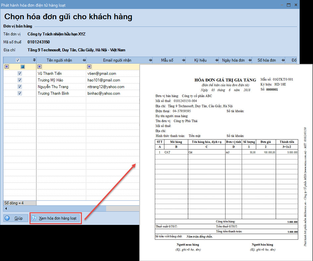The width and height of the screenshot is (313, 261).
Task: Click the filter row box under Email người nhận
Action: click(x=89, y=67)
